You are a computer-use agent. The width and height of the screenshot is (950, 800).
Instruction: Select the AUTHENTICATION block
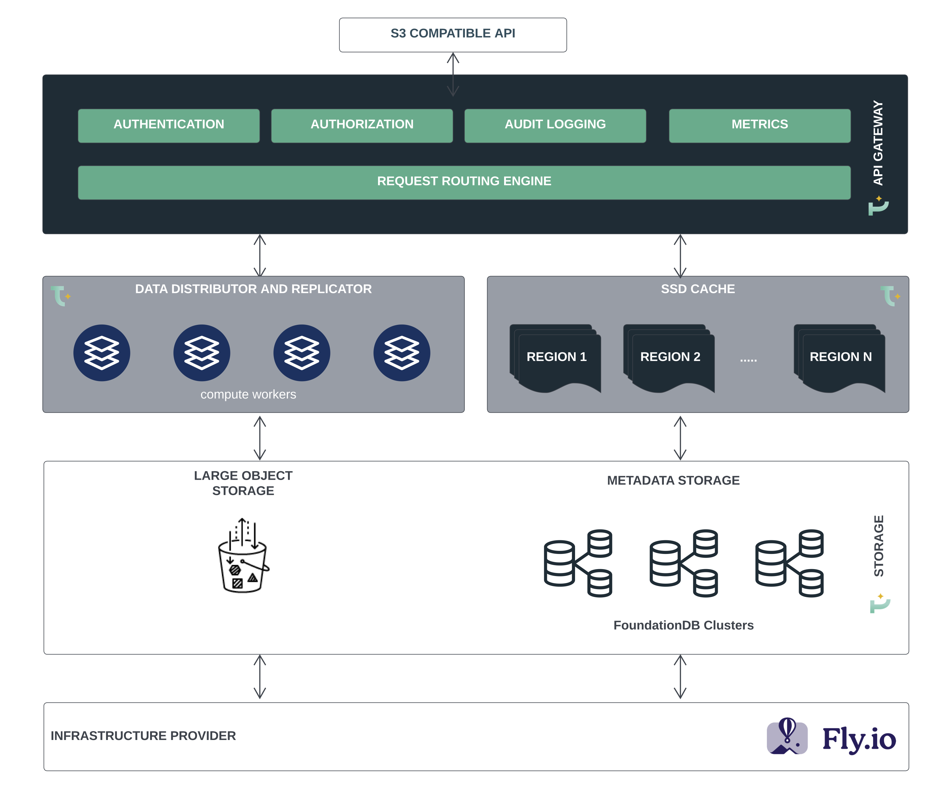[x=169, y=126]
